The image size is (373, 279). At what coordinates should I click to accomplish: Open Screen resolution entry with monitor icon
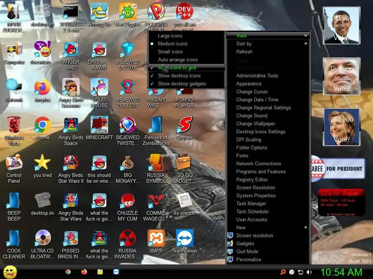point(268,235)
